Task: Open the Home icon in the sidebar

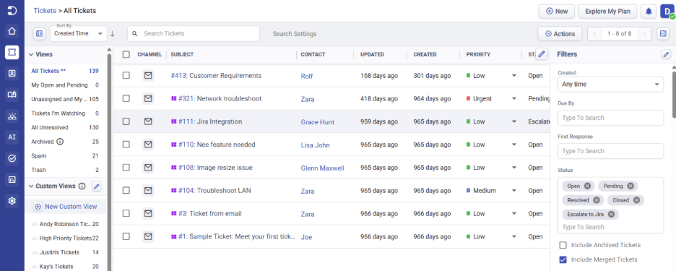Action: tap(12, 31)
